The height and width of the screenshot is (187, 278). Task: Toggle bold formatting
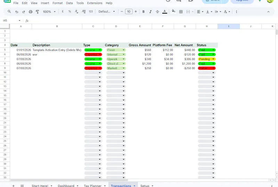pos(144,12)
